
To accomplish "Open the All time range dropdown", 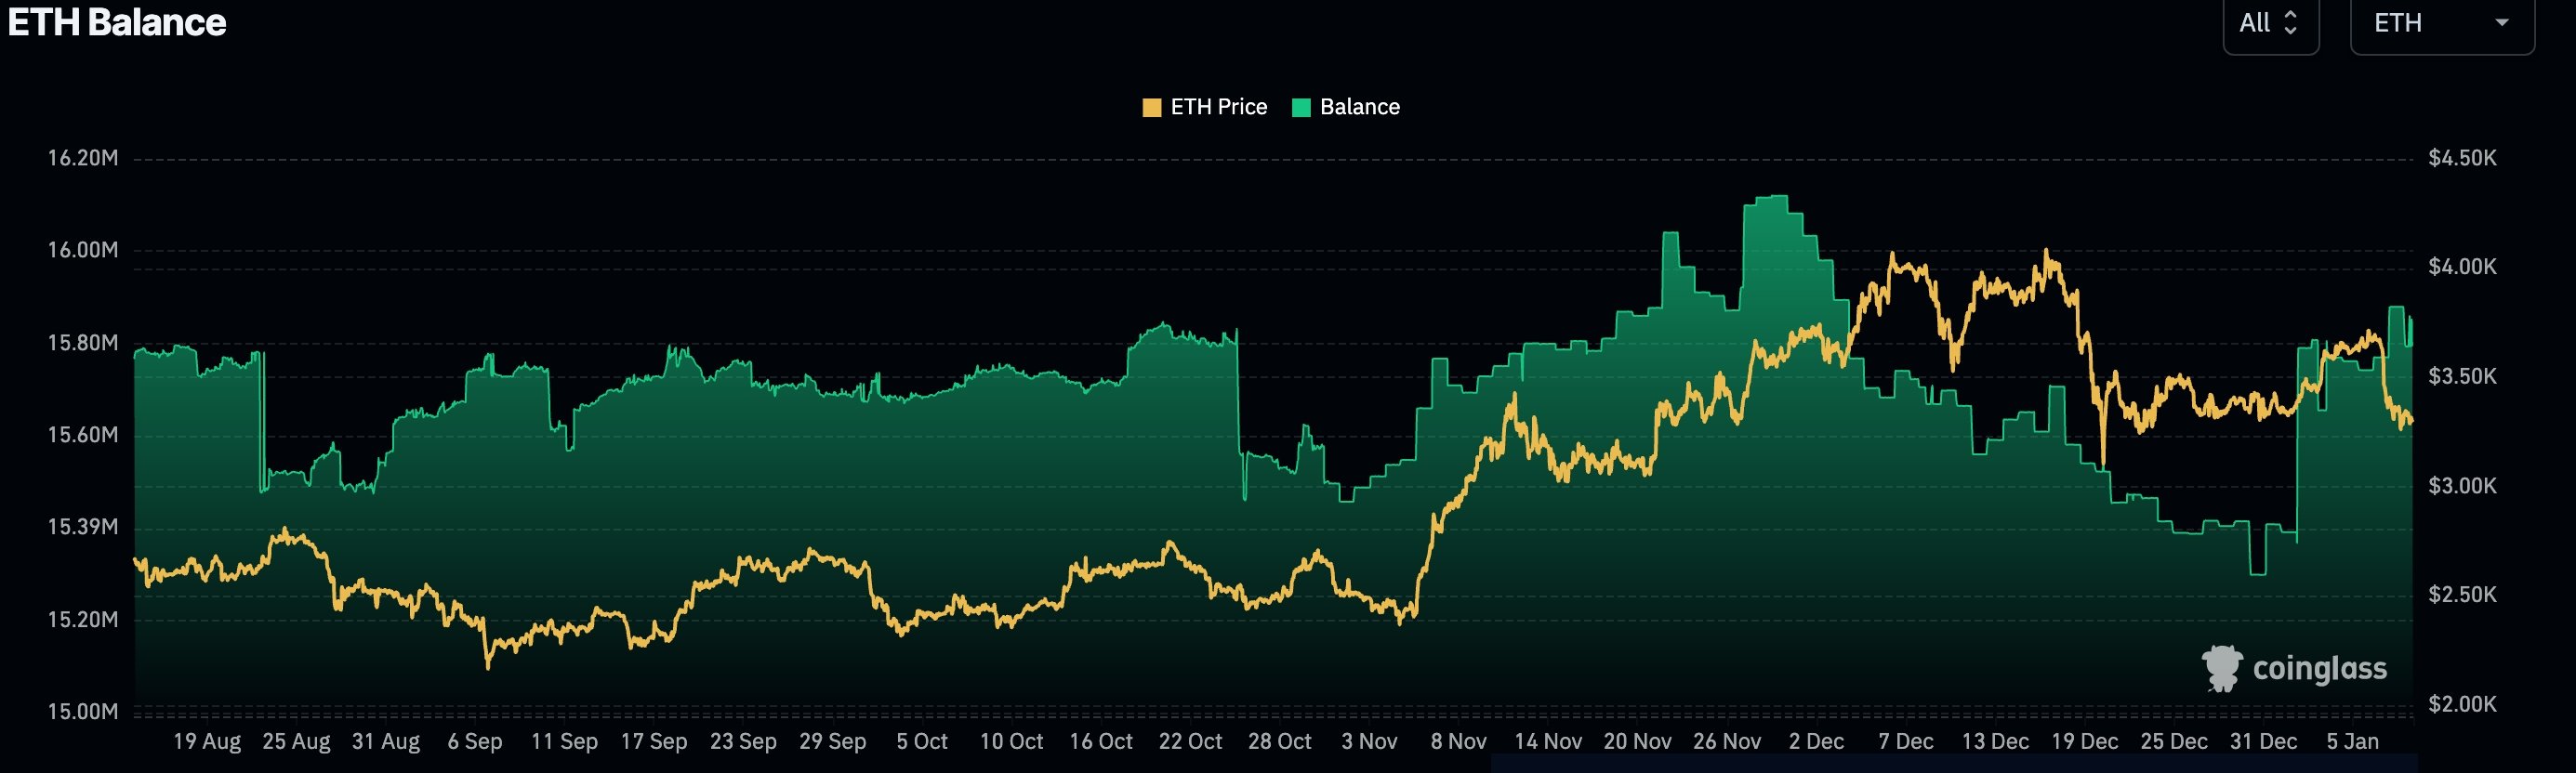I will pos(2270,23).
